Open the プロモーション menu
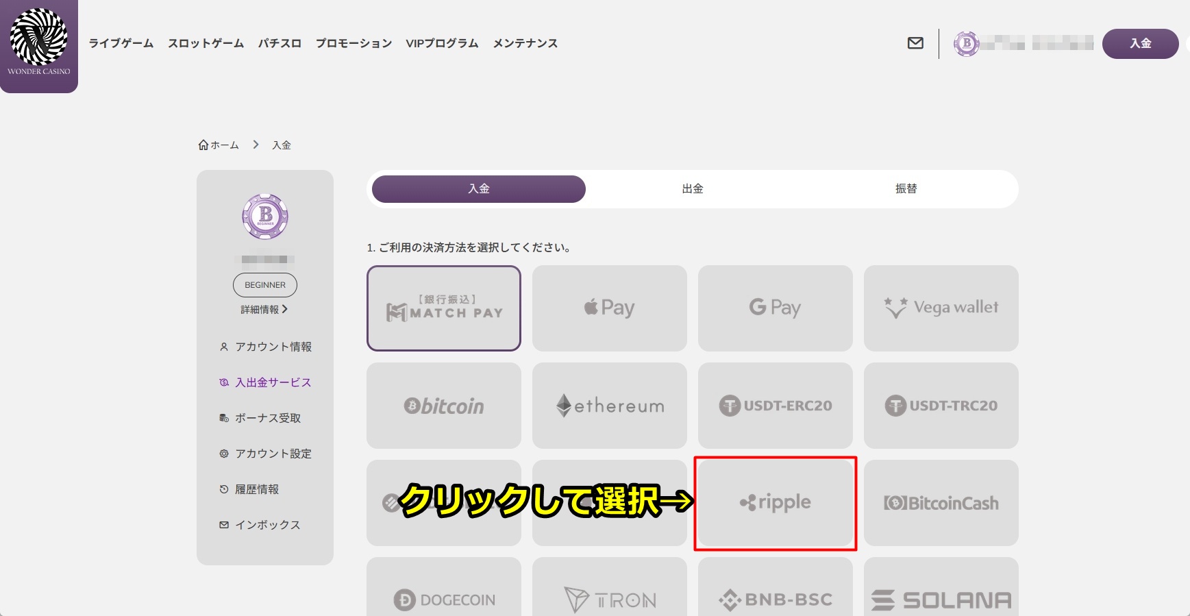 pos(354,43)
